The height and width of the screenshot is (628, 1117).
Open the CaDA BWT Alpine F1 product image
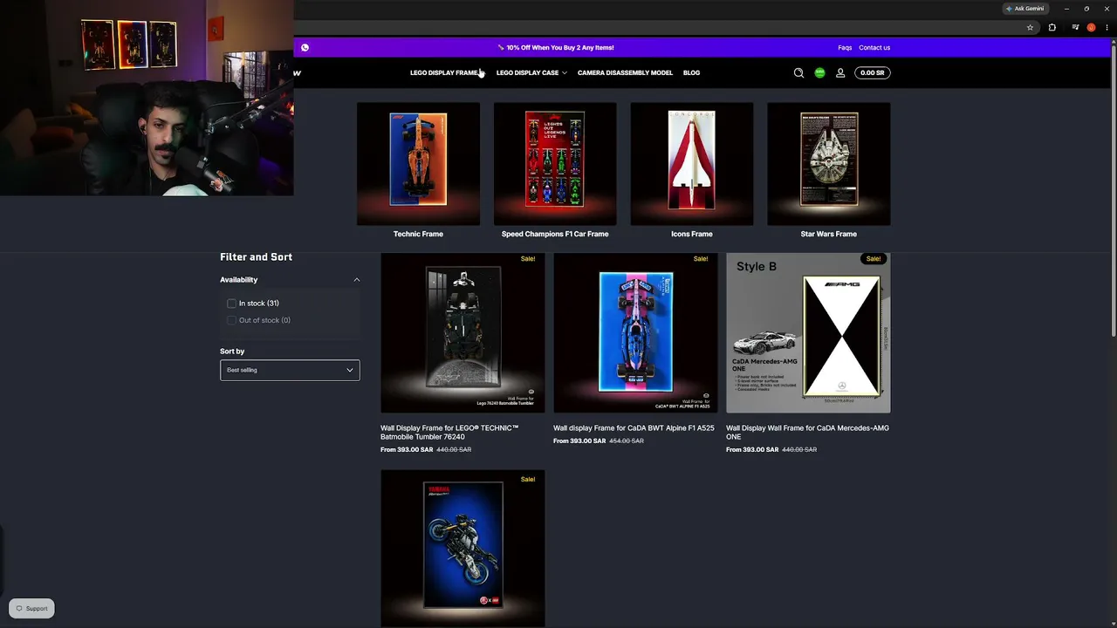[635, 333]
